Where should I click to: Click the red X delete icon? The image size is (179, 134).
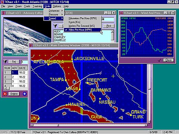tap(5, 94)
